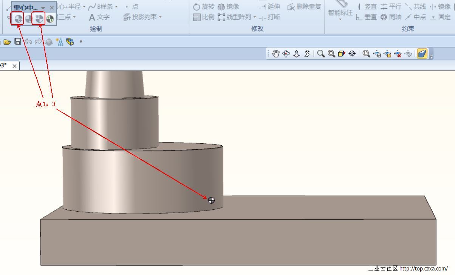Click the third center-of-gravity icon in floating toolbar
The height and width of the screenshot is (275, 455).
tap(39, 18)
